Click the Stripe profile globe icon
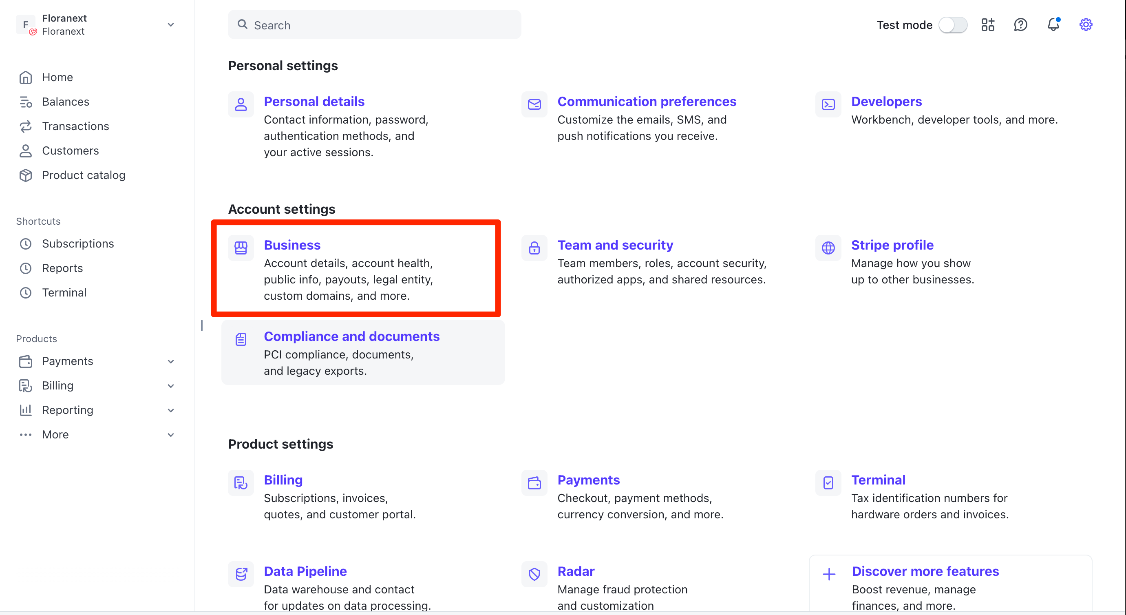This screenshot has width=1126, height=615. (828, 248)
